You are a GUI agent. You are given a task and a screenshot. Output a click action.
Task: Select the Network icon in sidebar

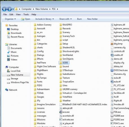point(7,90)
